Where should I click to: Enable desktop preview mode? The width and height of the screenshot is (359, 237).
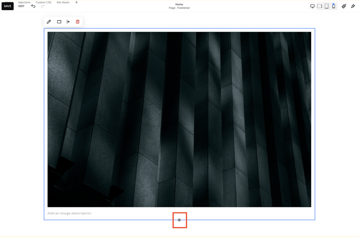[312, 6]
